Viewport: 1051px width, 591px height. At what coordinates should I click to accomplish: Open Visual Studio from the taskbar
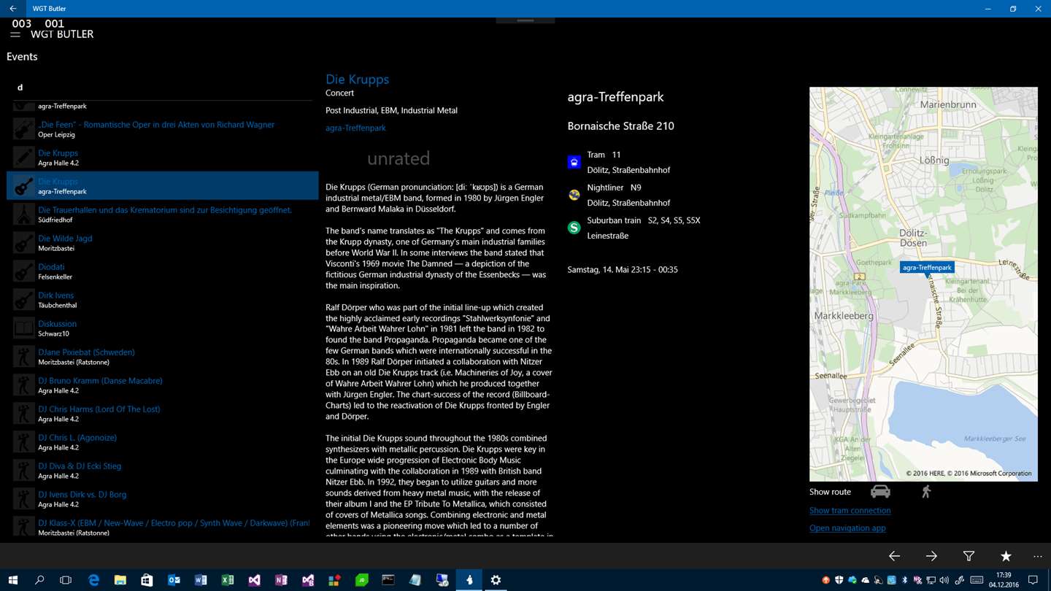coord(254,580)
